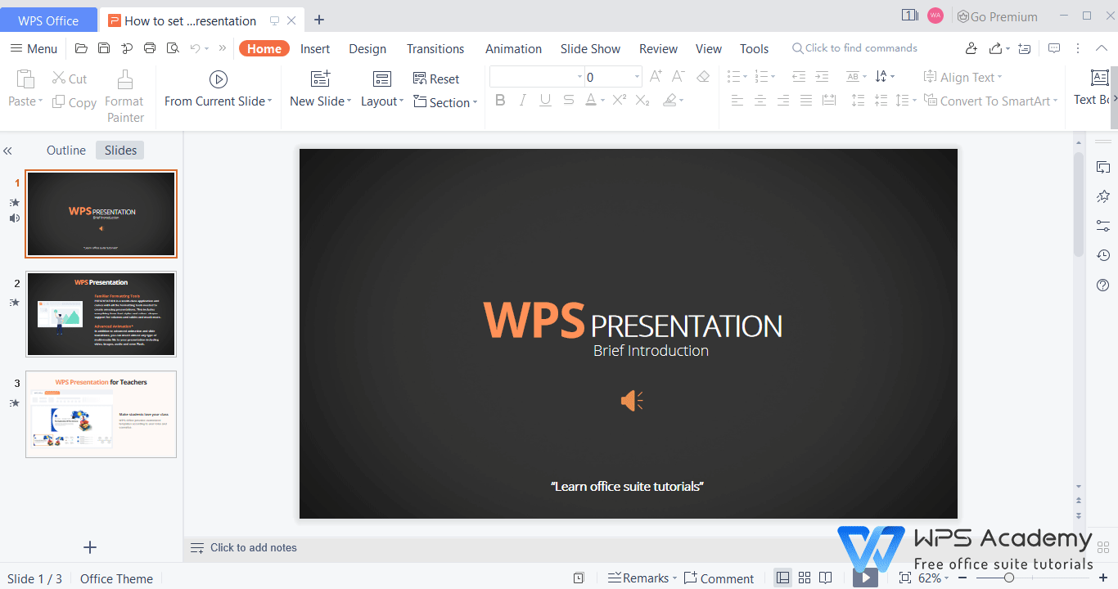The width and height of the screenshot is (1118, 589).
Task: Click the zoom out minus button
Action: tap(964, 578)
